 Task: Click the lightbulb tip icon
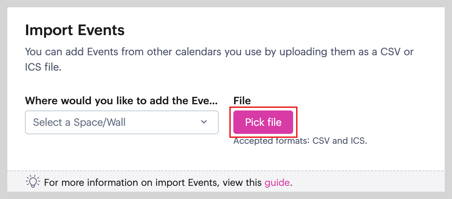click(x=33, y=182)
